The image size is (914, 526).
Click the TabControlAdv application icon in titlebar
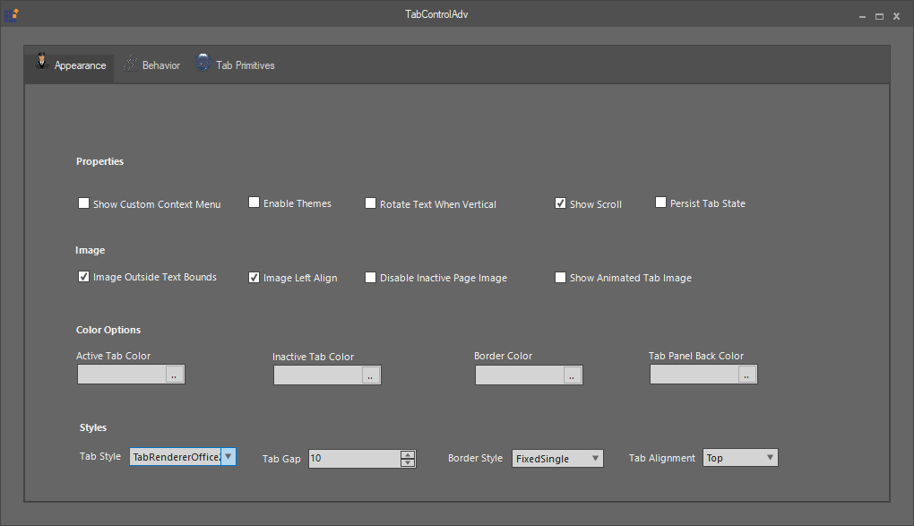[x=12, y=14]
